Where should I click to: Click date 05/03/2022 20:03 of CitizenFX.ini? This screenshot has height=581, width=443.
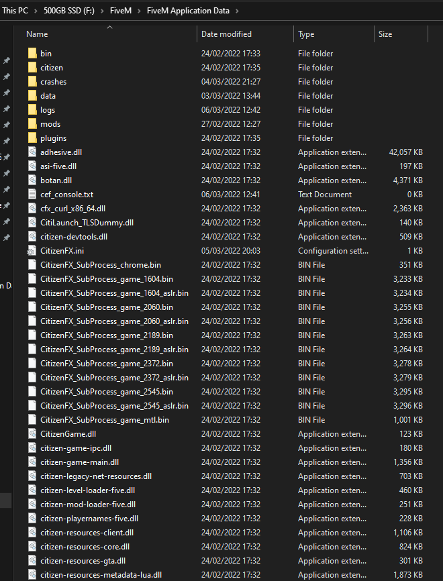231,250
